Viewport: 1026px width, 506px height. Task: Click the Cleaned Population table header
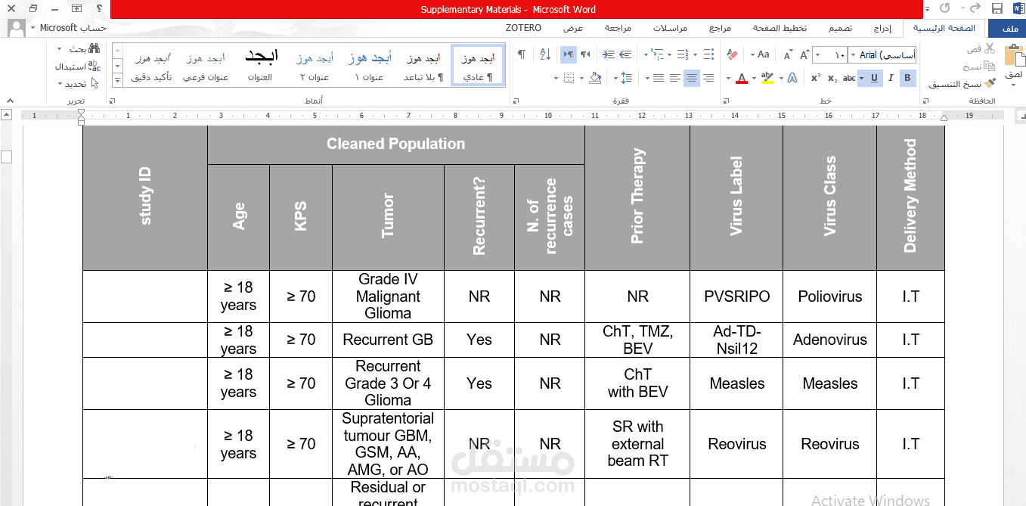[x=396, y=144]
